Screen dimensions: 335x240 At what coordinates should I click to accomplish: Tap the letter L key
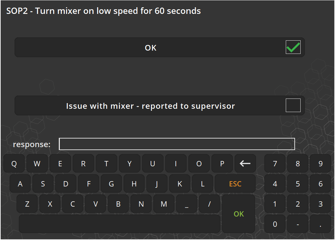point(203,184)
